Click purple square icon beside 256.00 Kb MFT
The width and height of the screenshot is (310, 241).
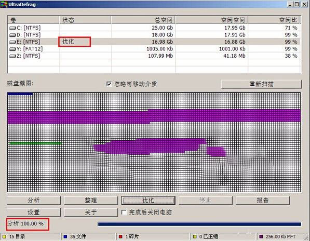[x=261, y=236]
